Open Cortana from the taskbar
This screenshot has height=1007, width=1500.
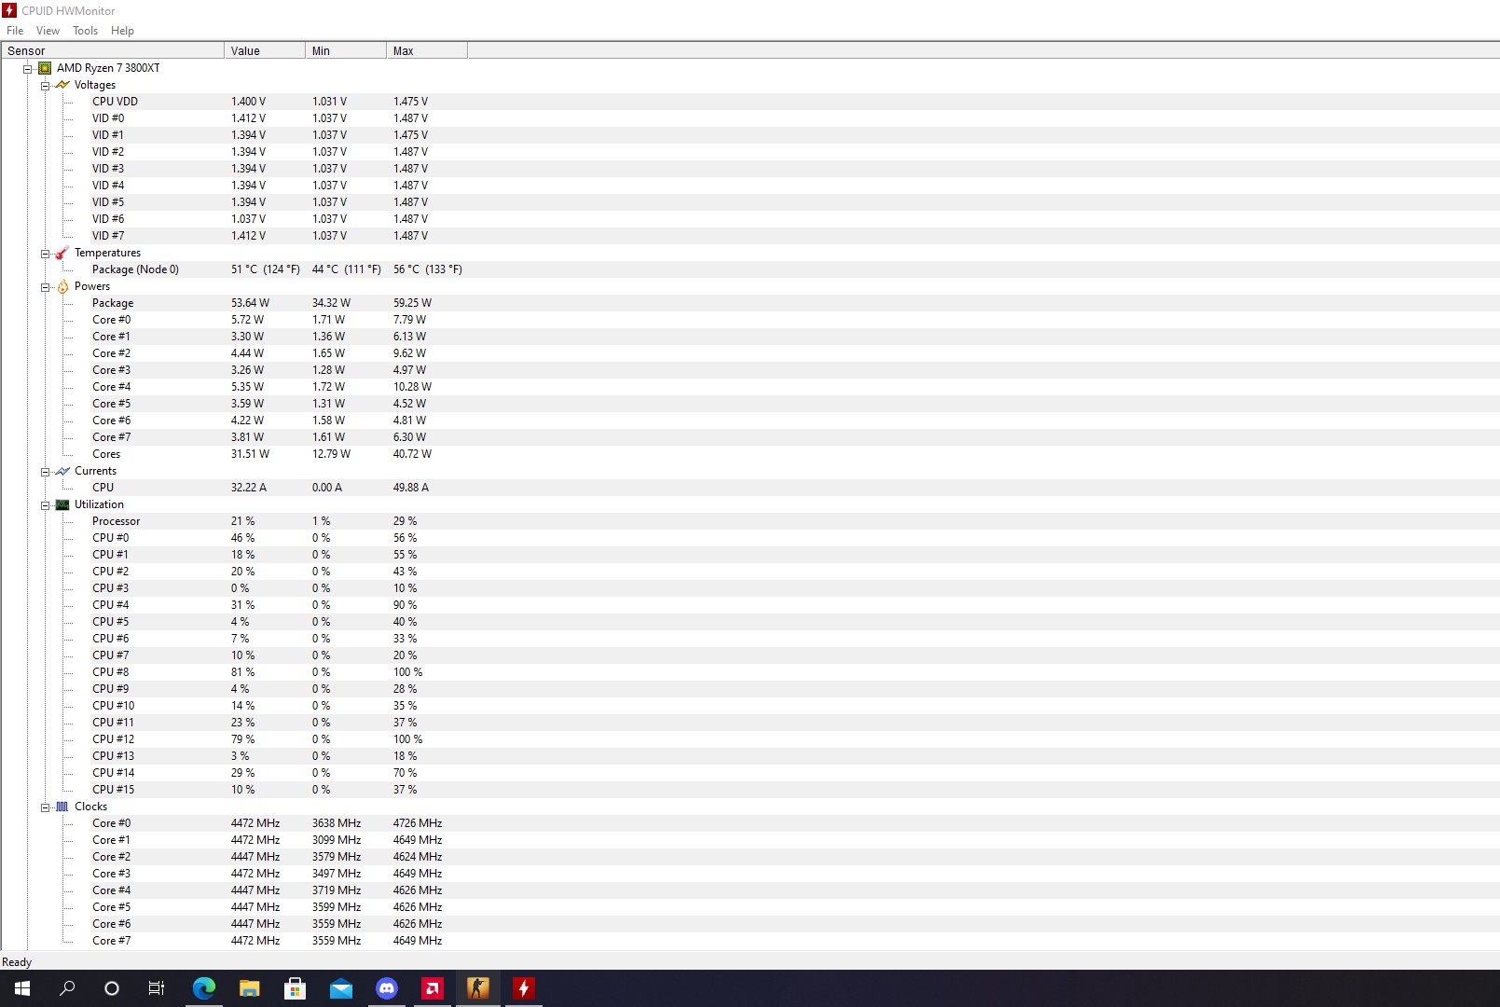(x=112, y=988)
